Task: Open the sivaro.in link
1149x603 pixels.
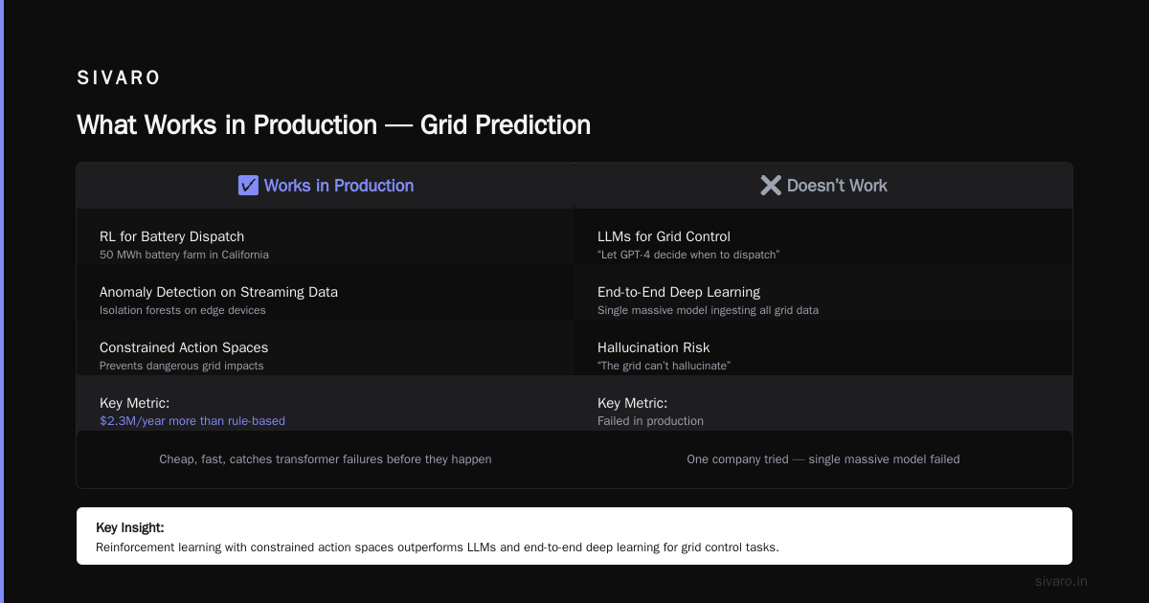Action: tap(1061, 581)
